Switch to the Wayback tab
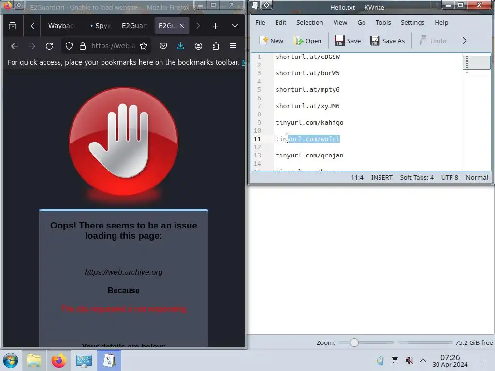 61,26
